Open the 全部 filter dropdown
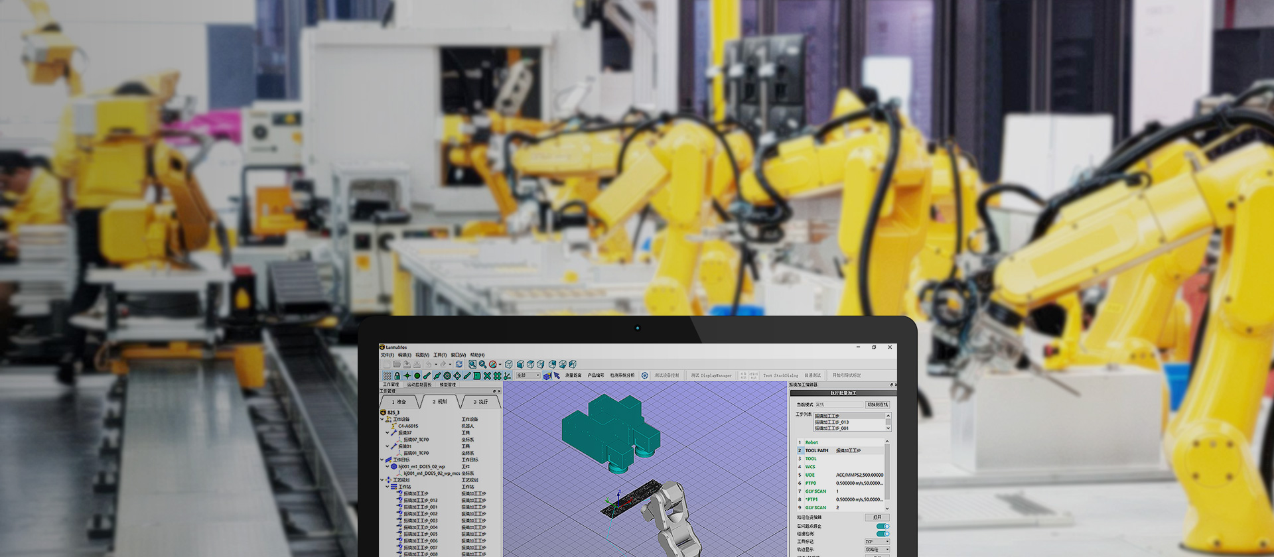Image resolution: width=1274 pixels, height=557 pixels. (528, 375)
